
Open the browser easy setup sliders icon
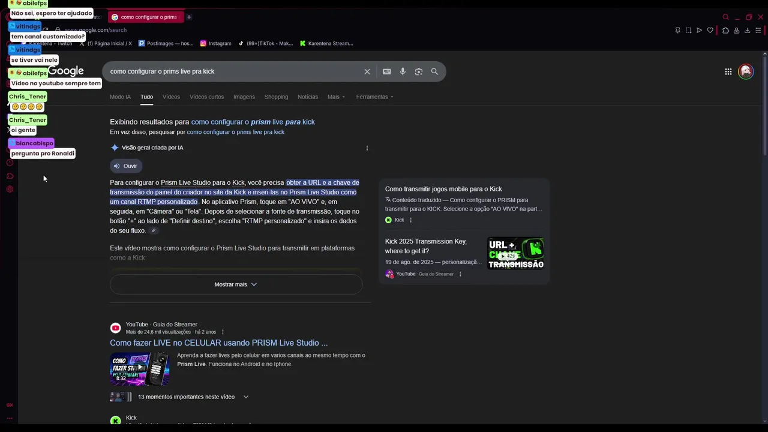coord(758,30)
